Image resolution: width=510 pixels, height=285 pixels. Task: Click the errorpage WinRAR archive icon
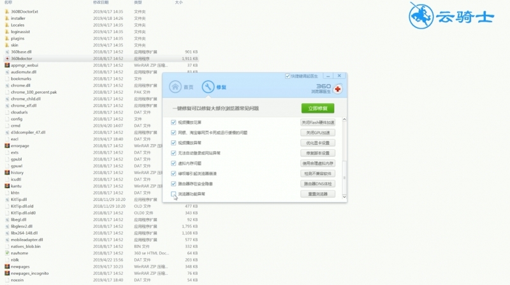(x=7, y=146)
